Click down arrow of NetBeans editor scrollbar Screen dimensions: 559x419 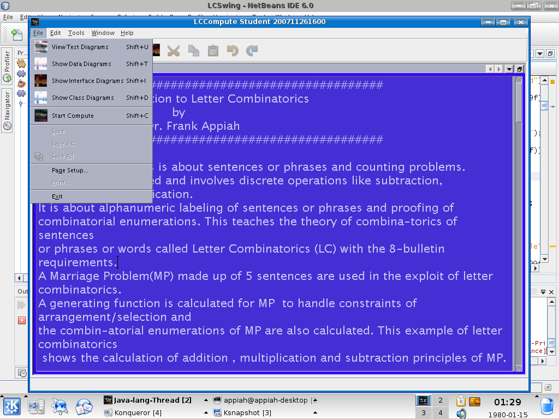[544, 259]
